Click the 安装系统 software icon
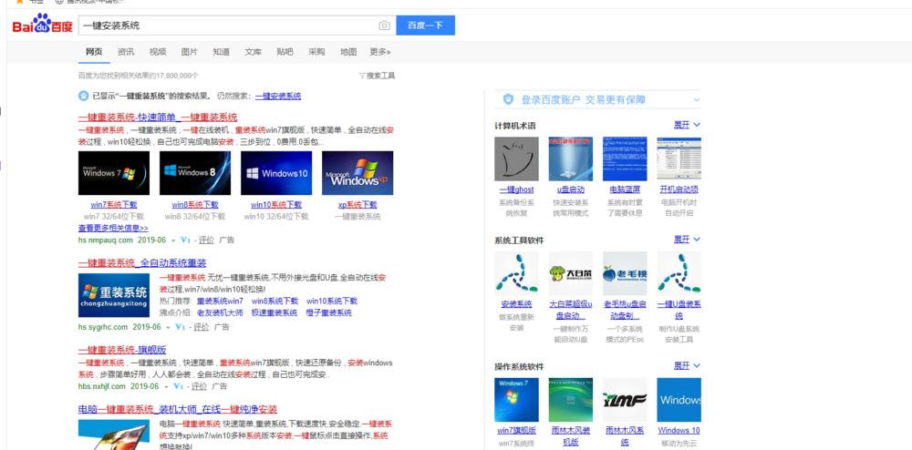 click(516, 273)
